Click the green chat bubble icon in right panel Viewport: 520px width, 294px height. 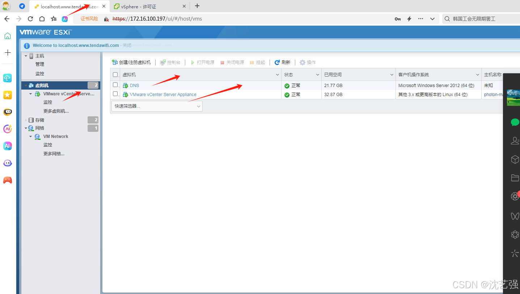(515, 122)
